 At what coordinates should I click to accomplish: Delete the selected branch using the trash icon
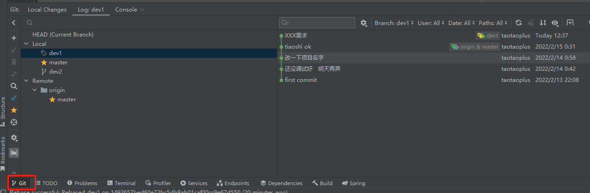[x=14, y=62]
